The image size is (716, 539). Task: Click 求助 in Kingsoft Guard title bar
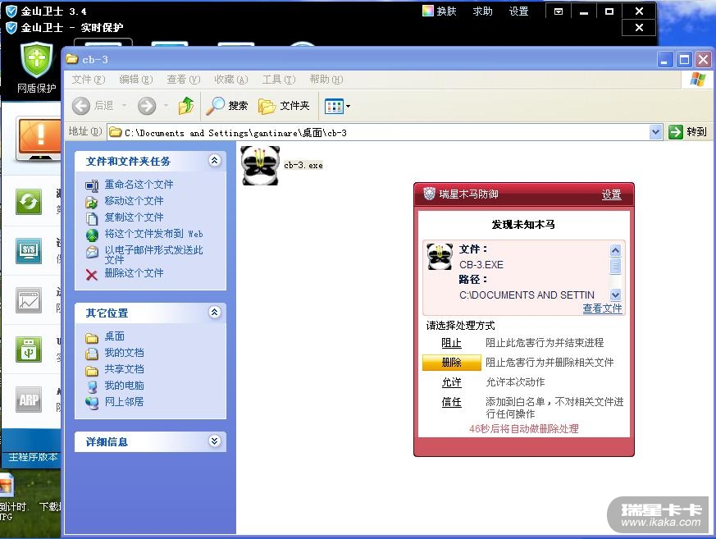482,11
